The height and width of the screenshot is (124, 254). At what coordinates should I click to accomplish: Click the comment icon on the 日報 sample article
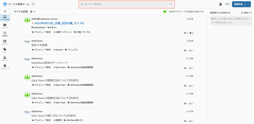[185, 33]
